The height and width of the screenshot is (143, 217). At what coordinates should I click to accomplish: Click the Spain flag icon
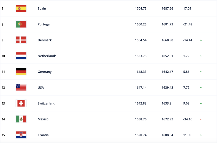point(21,8)
